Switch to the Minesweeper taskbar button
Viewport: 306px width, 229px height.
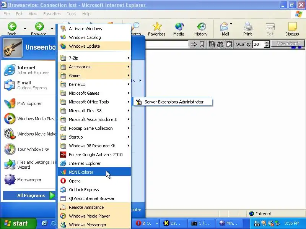pos(229,223)
